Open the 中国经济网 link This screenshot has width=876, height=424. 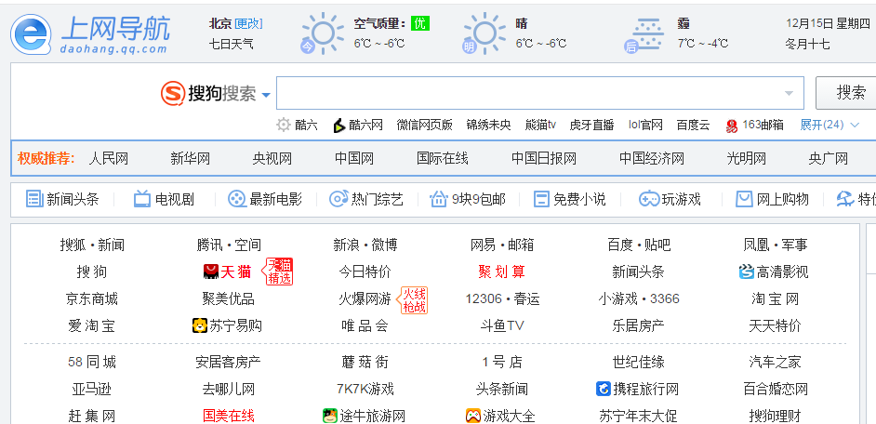click(651, 158)
